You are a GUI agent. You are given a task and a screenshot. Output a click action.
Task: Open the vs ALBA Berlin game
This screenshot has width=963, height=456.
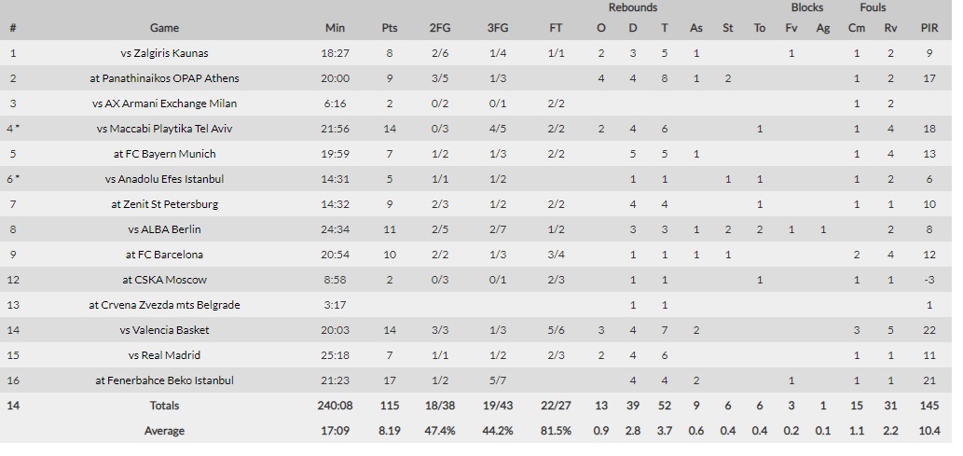coord(164,229)
